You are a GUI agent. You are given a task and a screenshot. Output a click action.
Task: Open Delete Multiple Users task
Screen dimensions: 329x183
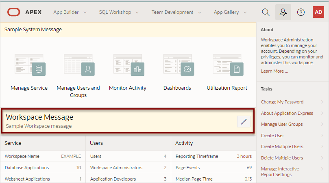click(282, 158)
